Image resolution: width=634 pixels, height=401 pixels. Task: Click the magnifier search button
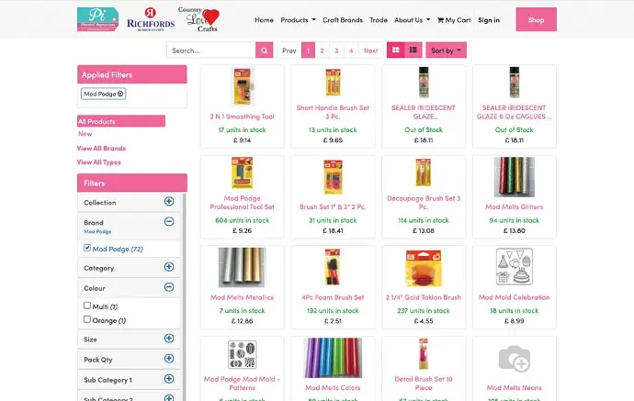pyautogui.click(x=264, y=50)
